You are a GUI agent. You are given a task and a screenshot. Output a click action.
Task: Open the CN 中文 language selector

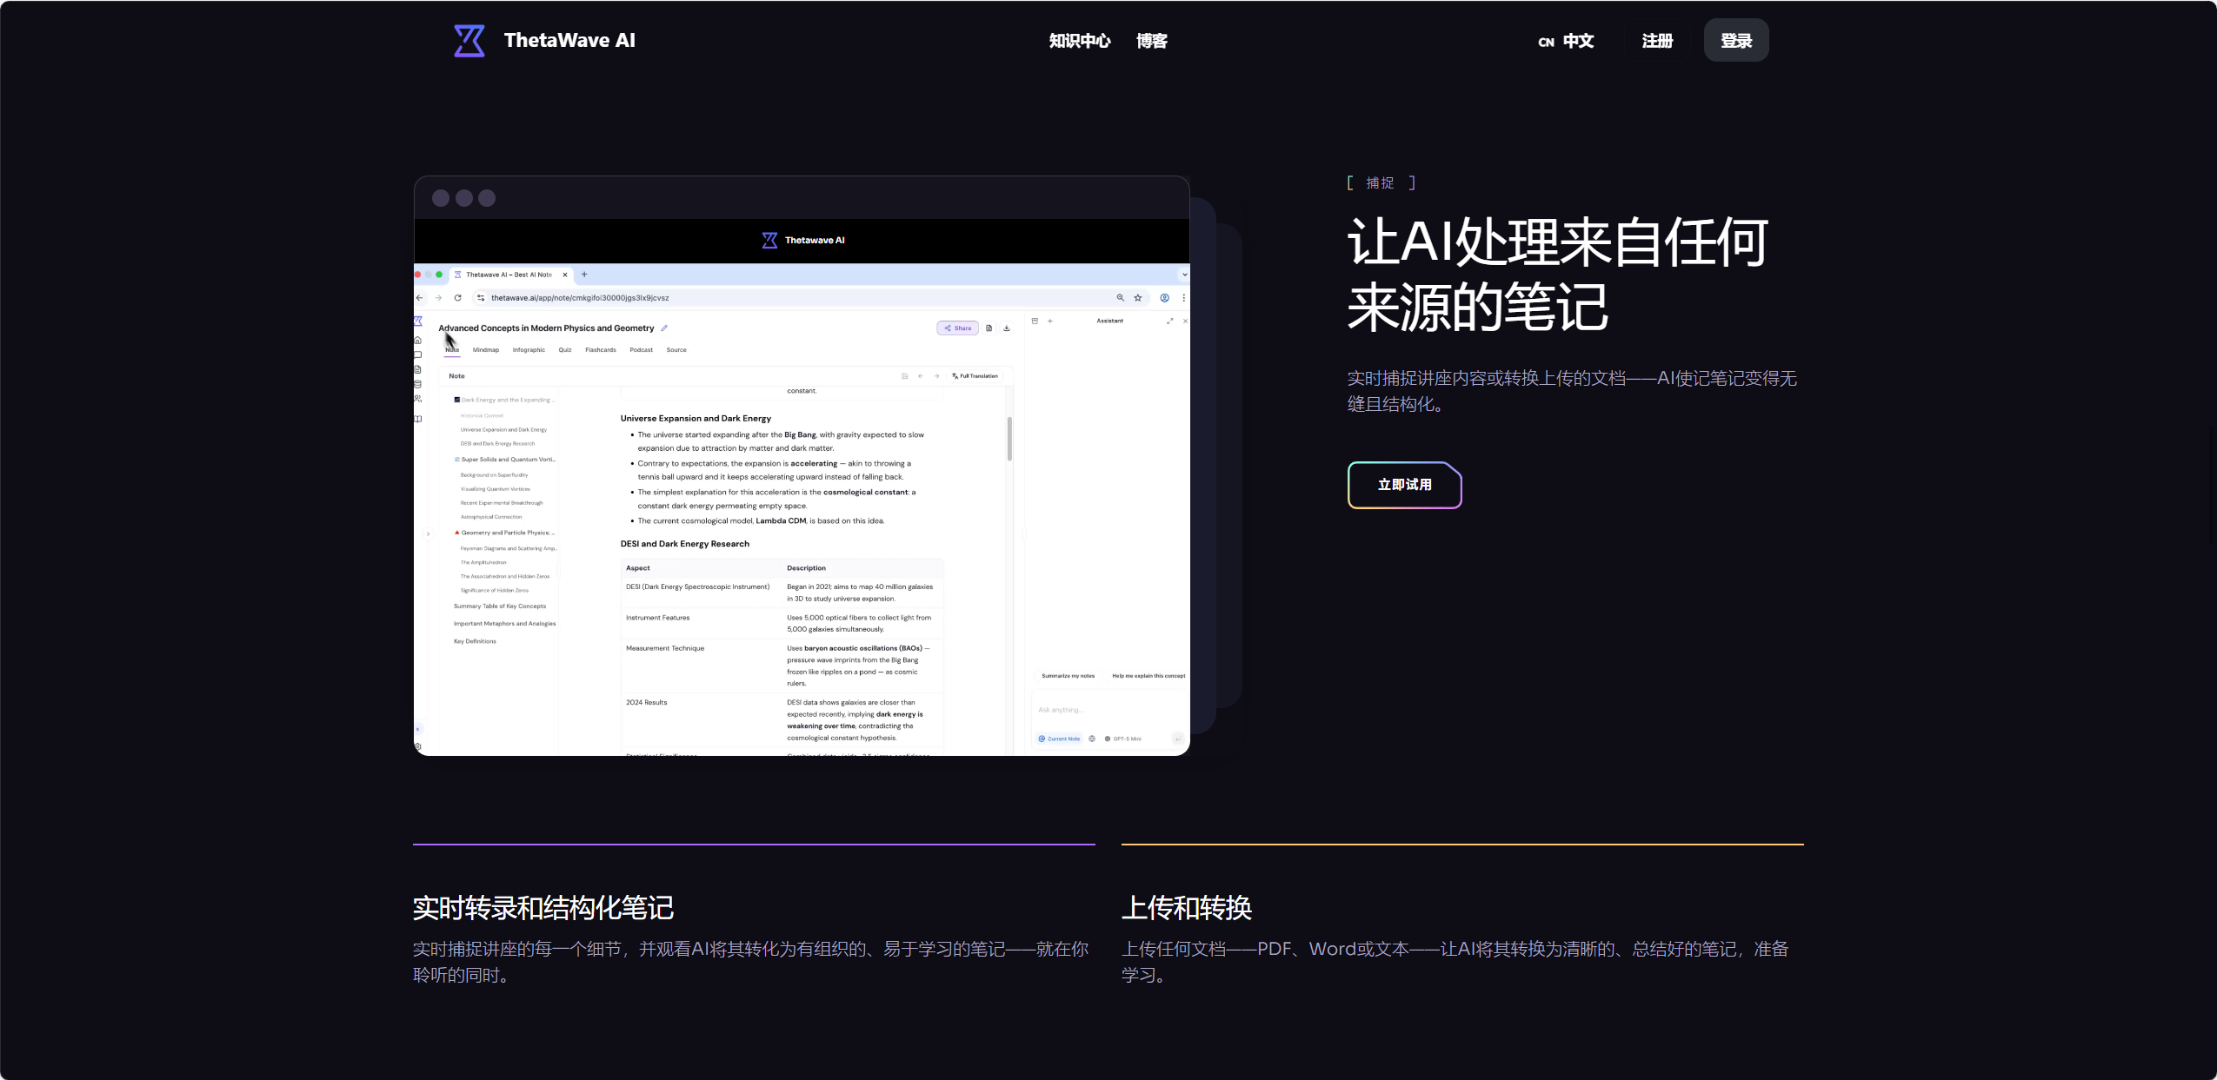pyautogui.click(x=1566, y=41)
